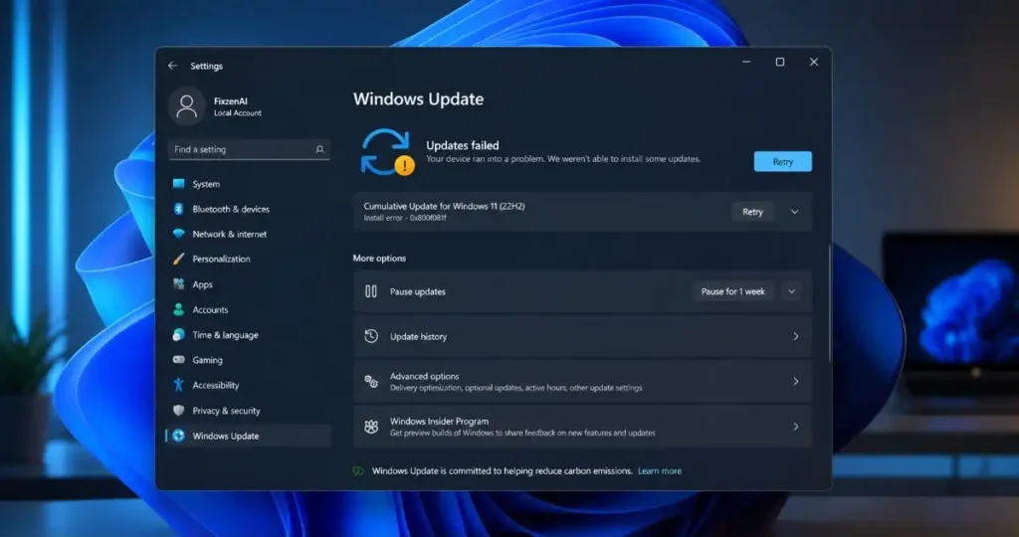This screenshot has height=537, width=1019.
Task: Click the large update failed sync icon
Action: [x=387, y=152]
